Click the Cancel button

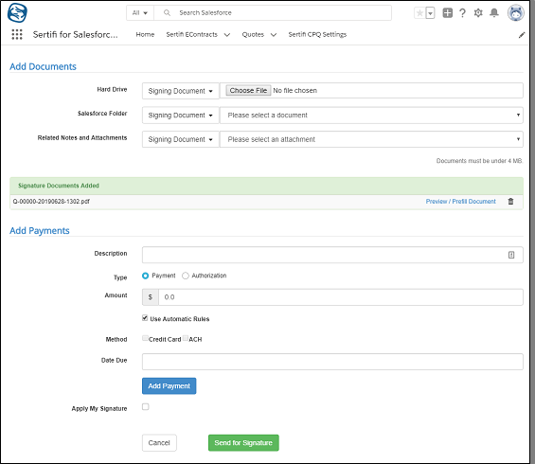159,443
